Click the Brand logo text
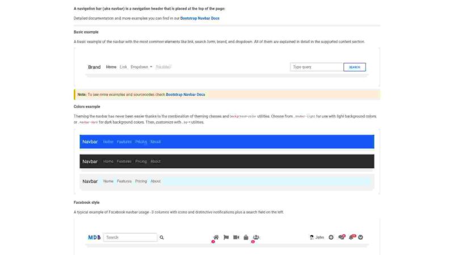This screenshot has height=255, width=454. [94, 67]
